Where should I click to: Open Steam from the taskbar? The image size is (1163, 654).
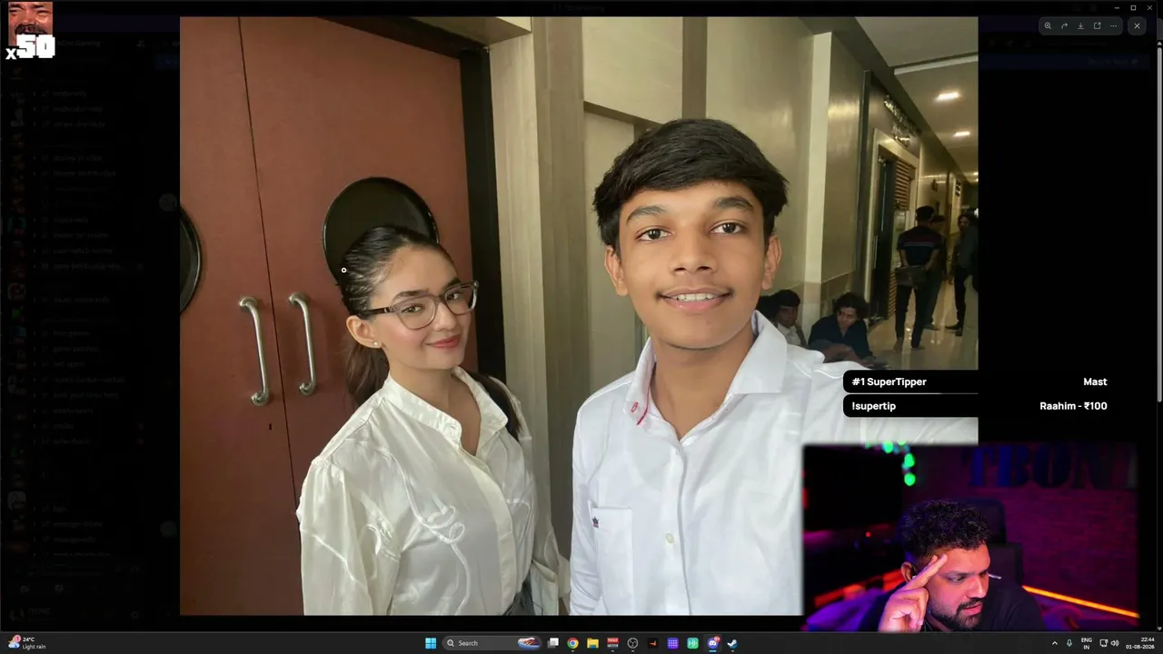(732, 643)
